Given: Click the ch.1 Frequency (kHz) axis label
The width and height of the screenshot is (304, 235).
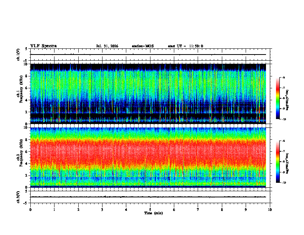Looking at the screenshot, I should point(20,94).
